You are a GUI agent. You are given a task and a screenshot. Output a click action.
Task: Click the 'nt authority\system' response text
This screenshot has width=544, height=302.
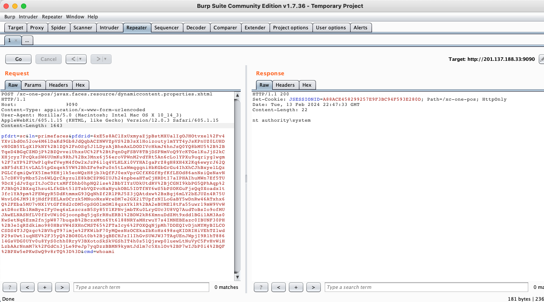click(x=281, y=120)
